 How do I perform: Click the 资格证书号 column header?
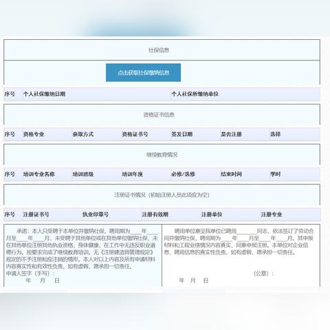click(135, 134)
